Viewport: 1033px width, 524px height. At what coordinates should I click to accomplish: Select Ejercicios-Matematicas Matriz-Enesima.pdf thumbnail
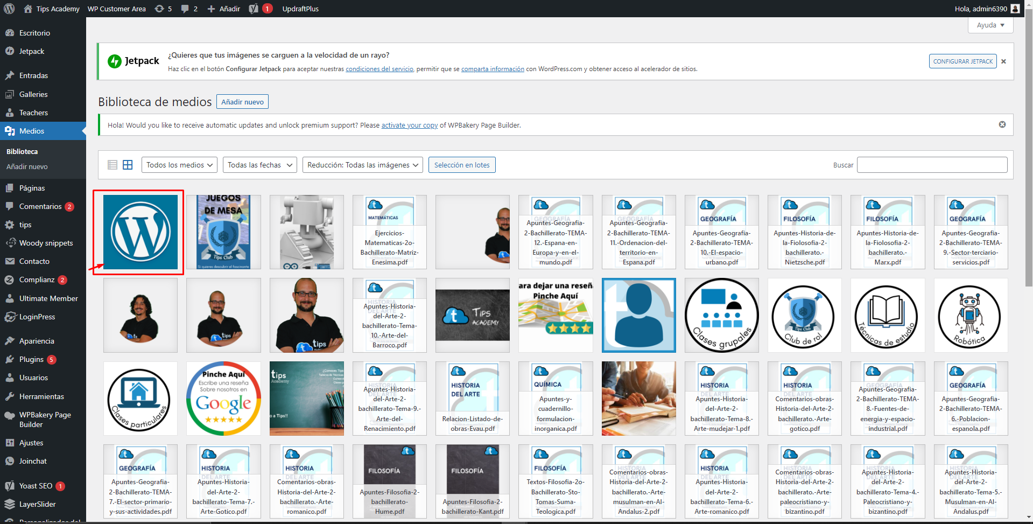pyautogui.click(x=390, y=232)
